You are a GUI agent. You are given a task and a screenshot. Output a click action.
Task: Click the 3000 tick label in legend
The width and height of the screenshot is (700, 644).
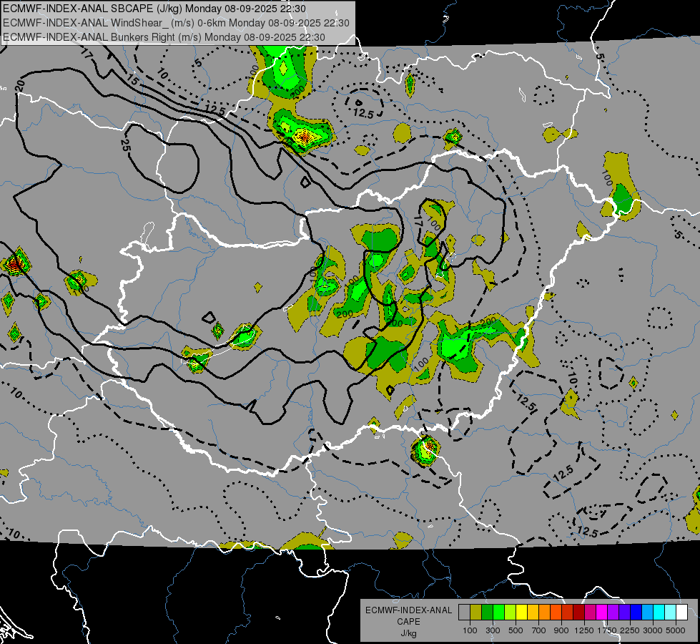point(653,630)
